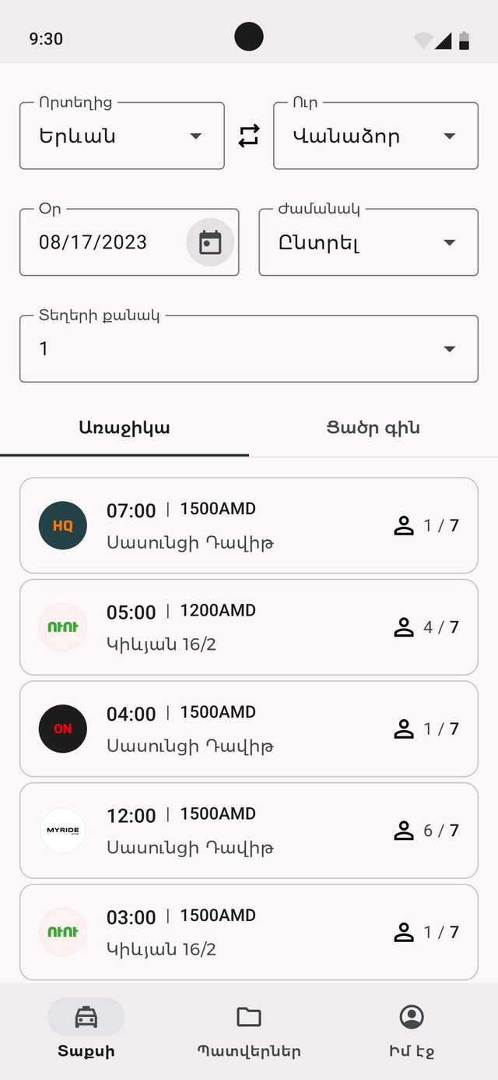Expand the Ուր dropdown showing Վանաձոր

pos(376,136)
